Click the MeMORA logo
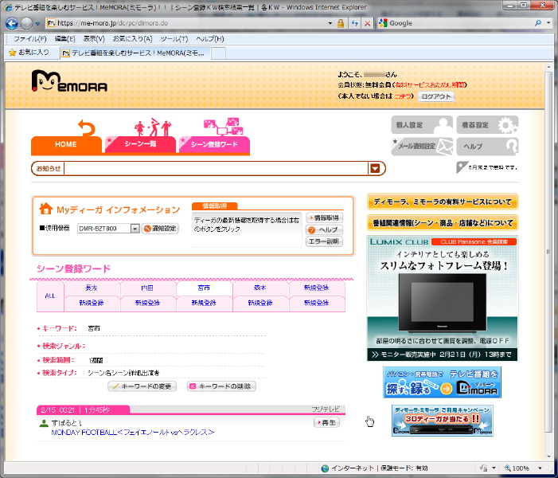Image resolution: width=558 pixels, height=478 pixels. [x=68, y=81]
